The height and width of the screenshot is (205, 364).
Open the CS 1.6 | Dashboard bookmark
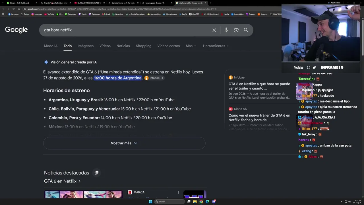[x=210, y=14]
